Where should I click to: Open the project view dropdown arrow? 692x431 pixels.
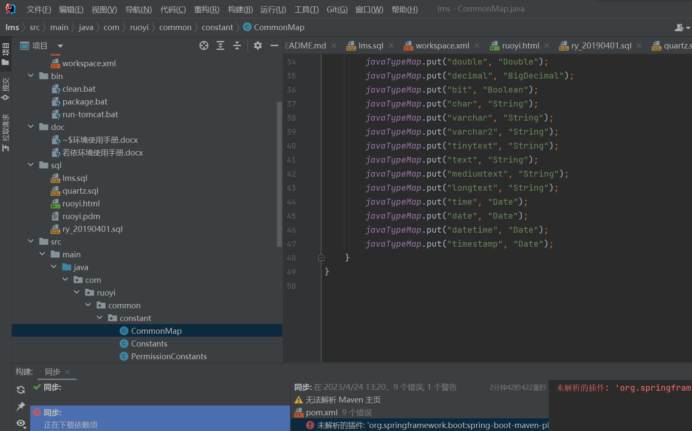pos(60,46)
